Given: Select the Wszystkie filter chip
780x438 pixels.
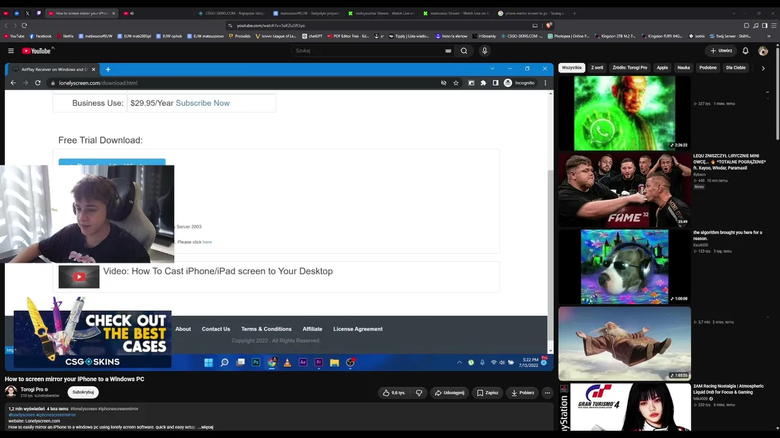Looking at the screenshot, I should [572, 68].
